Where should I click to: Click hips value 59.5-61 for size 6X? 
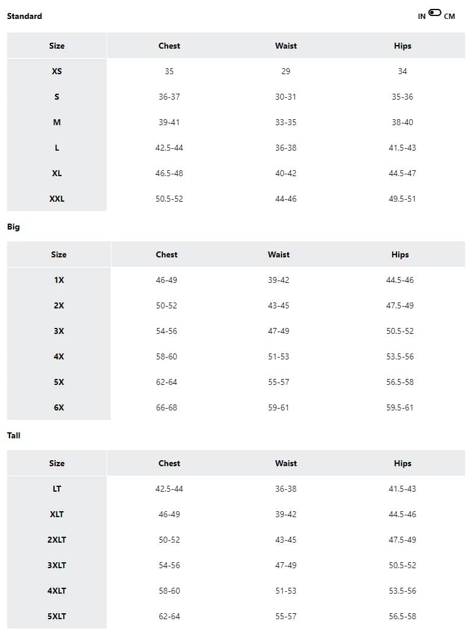[x=400, y=407]
